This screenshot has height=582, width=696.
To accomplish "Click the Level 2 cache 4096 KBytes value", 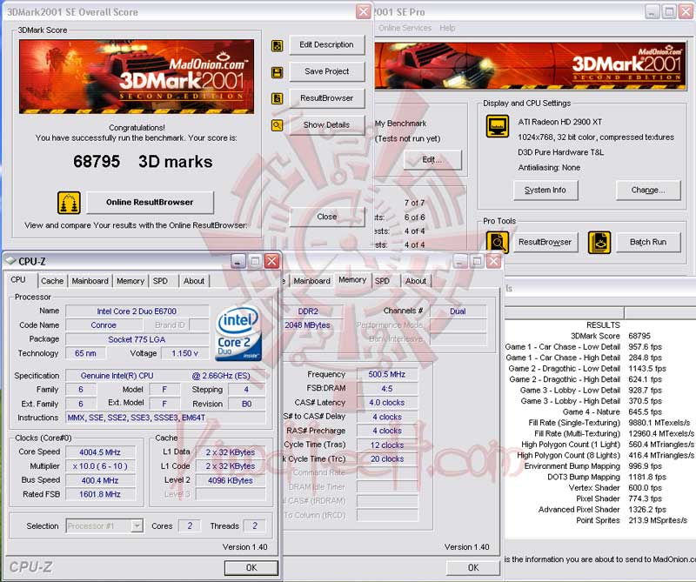I will (231, 480).
